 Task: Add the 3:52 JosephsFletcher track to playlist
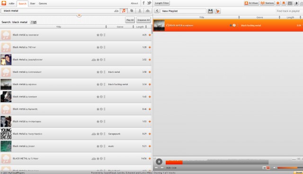[150, 60]
